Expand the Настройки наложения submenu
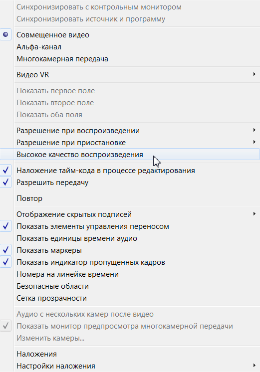260x372 pixels. coord(130,366)
